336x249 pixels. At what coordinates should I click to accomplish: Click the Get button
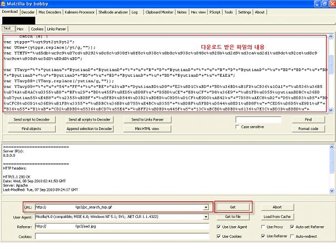coord(233,207)
